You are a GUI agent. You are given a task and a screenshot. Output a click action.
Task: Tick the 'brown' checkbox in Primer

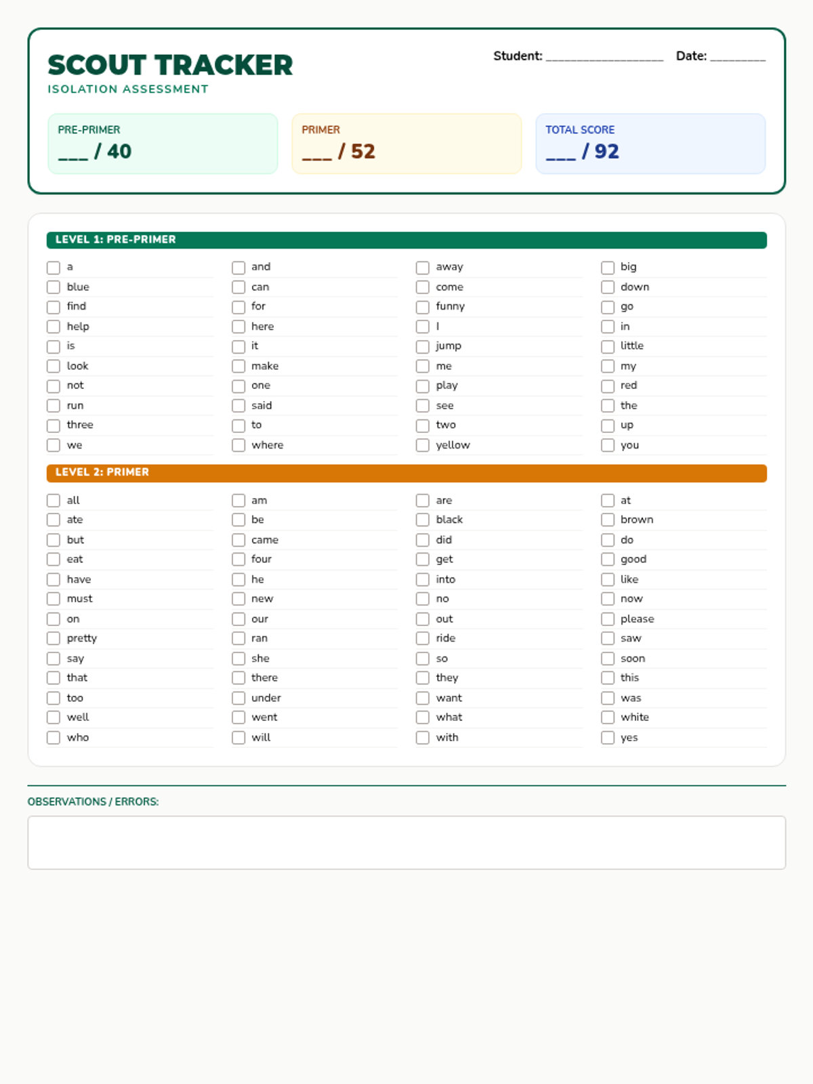coord(608,520)
